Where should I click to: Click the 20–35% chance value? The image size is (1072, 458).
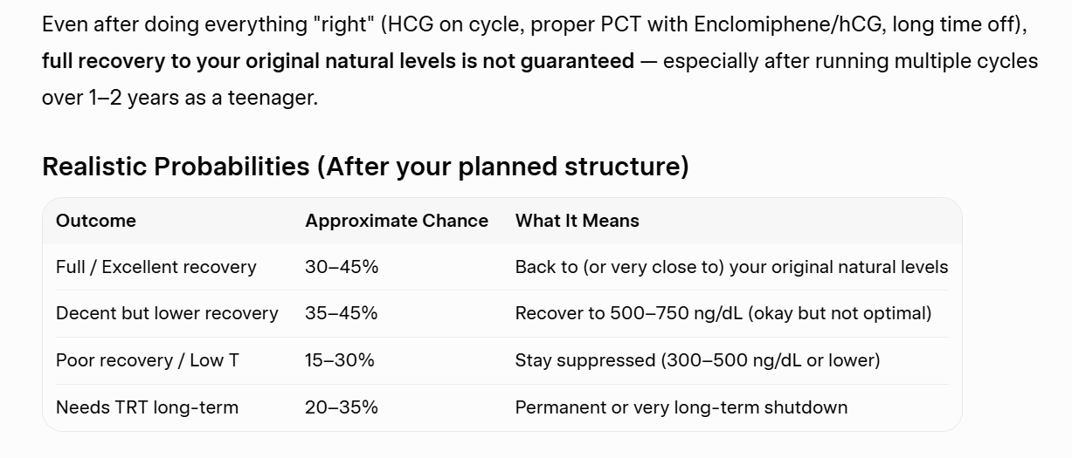(x=342, y=407)
